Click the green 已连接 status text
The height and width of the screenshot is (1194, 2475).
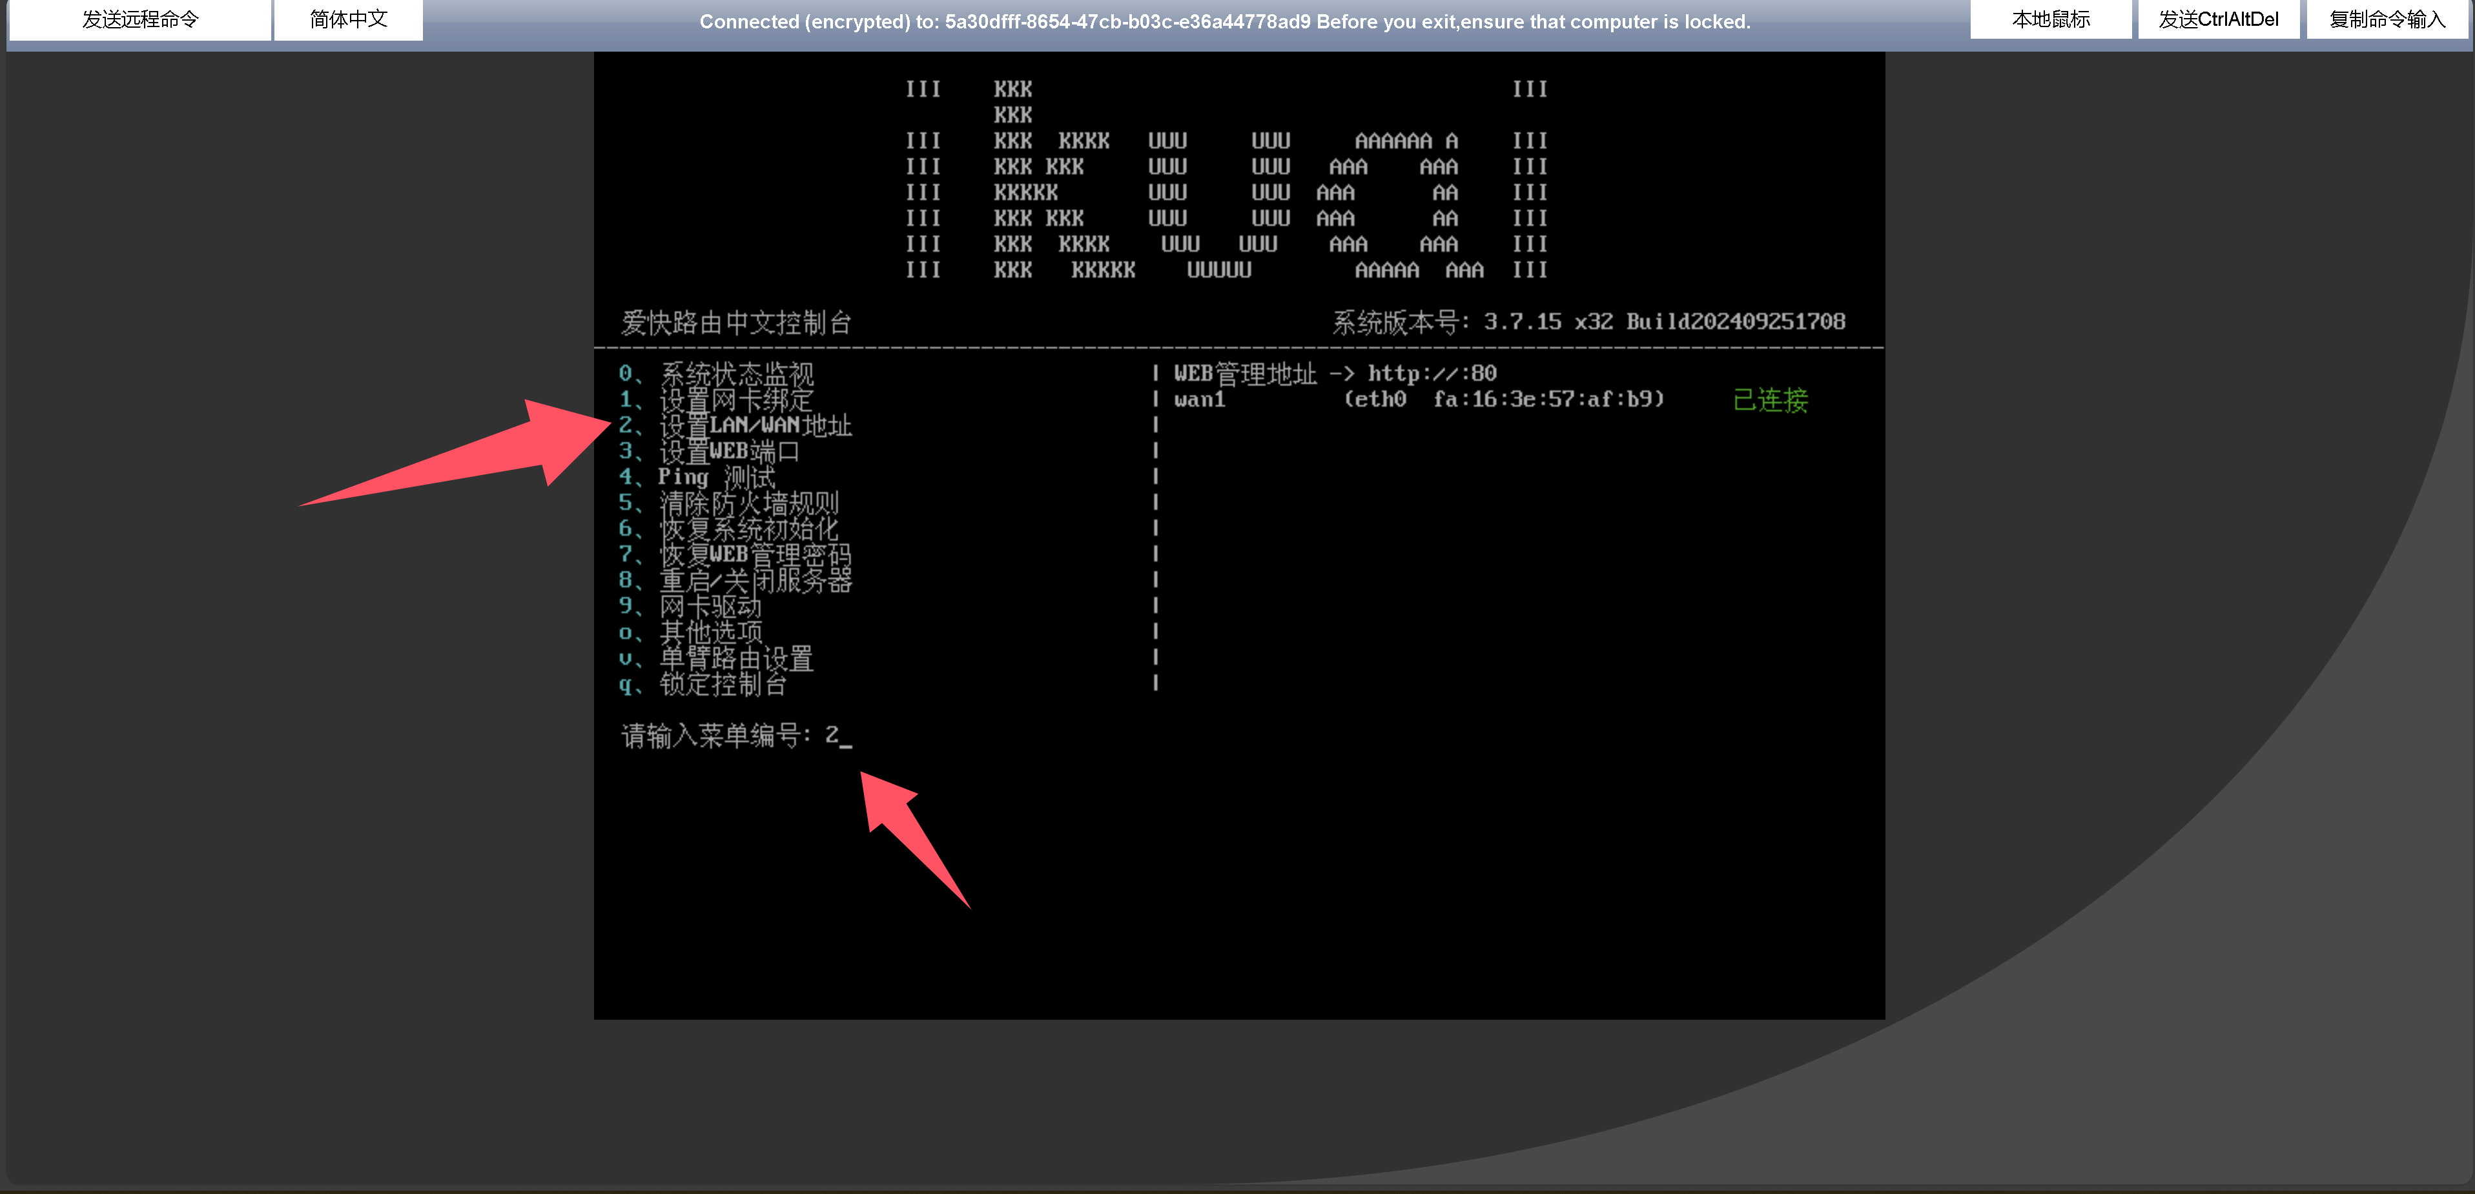click(x=1770, y=401)
